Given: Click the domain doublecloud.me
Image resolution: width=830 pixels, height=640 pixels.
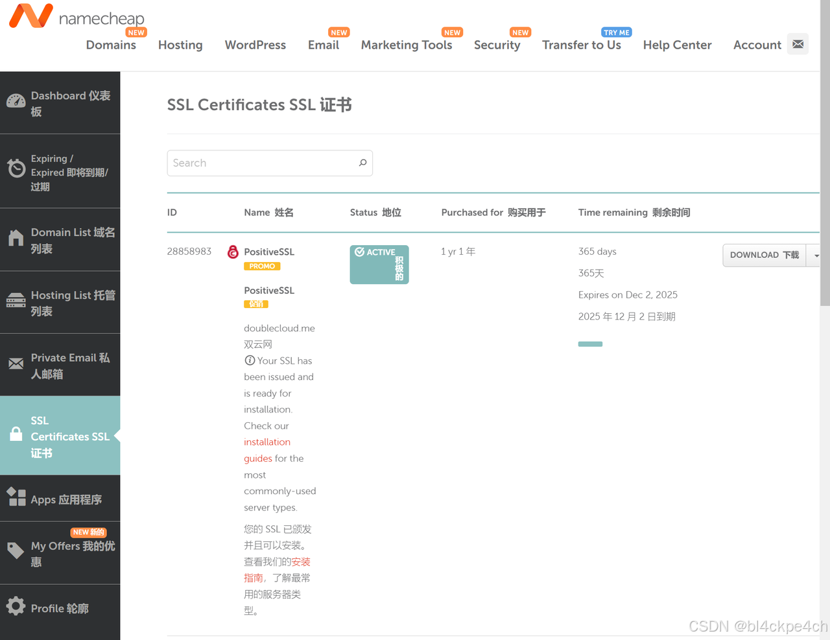Looking at the screenshot, I should 279,328.
